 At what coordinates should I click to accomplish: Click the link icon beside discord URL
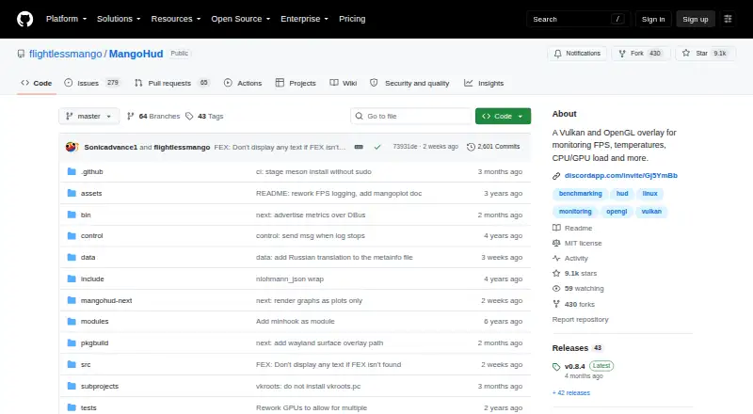pos(556,176)
